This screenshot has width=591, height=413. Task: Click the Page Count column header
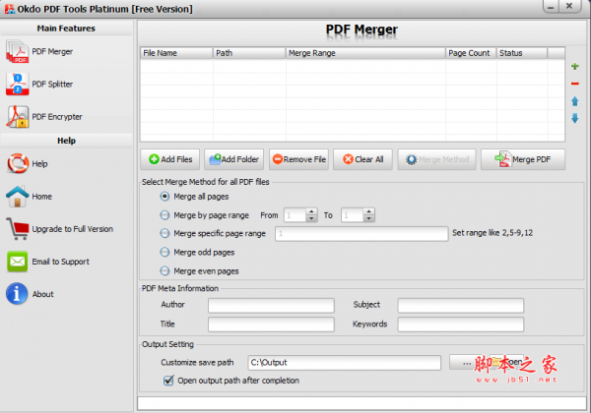[471, 53]
